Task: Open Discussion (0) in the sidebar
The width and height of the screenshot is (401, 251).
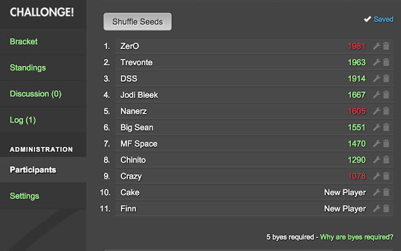Action: coord(35,94)
